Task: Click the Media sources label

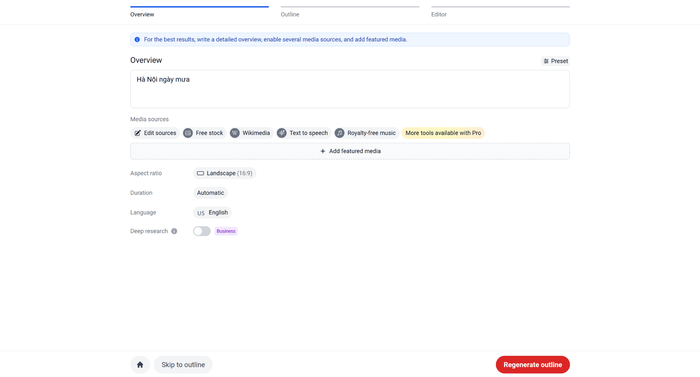Action: 149,119
